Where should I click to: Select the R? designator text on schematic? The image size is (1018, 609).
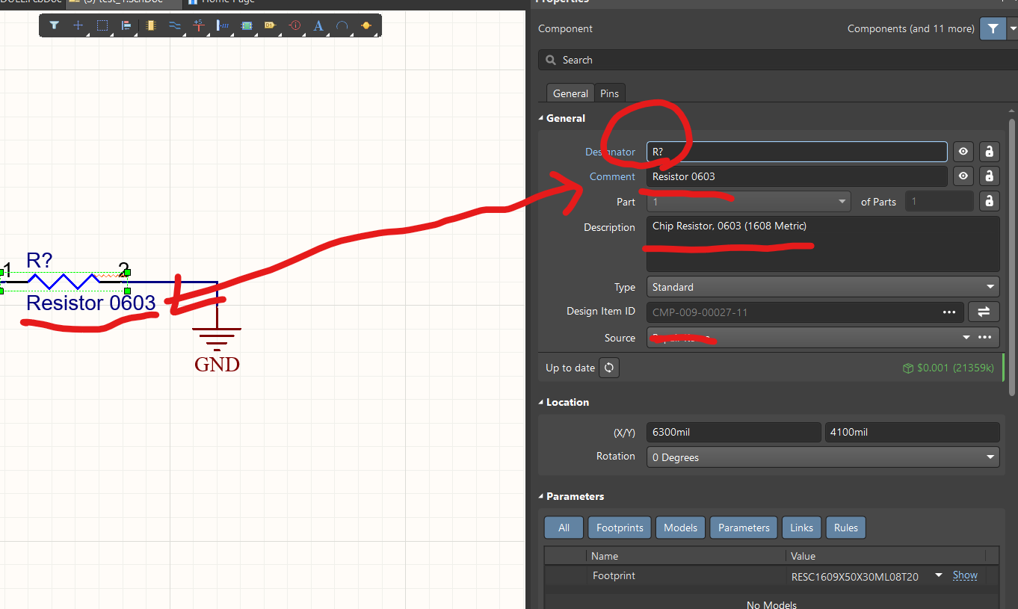click(x=39, y=260)
